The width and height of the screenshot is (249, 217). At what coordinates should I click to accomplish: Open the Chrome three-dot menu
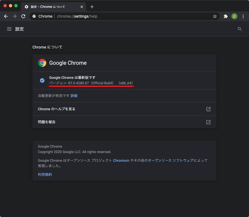click(x=243, y=16)
